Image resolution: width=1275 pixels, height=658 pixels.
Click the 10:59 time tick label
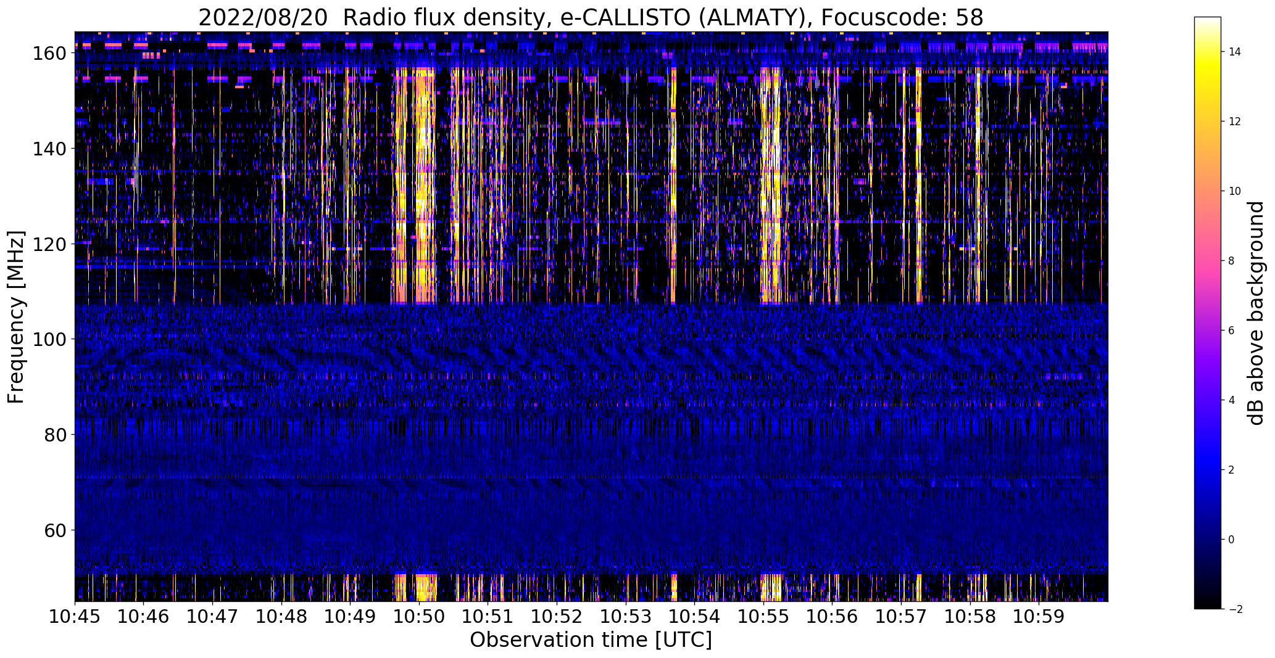click(x=1039, y=615)
